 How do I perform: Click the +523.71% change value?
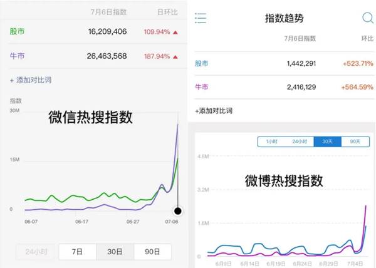358,63
